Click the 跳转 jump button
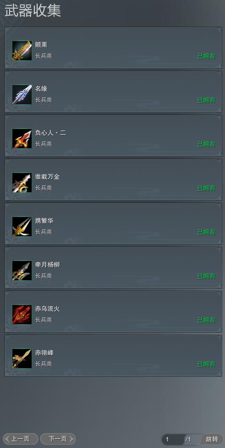Image resolution: width=225 pixels, height=448 pixels. [212, 439]
